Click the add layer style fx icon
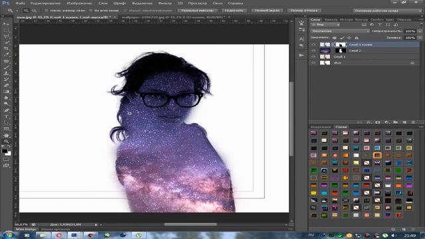Image resolution: width=425 pixels, height=239 pixels. (x=369, y=122)
